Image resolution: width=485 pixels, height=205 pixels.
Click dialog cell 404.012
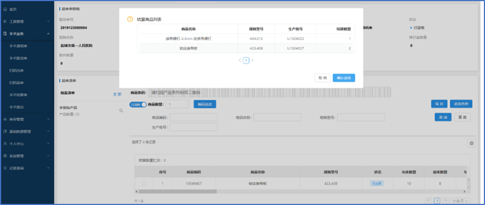[256, 39]
